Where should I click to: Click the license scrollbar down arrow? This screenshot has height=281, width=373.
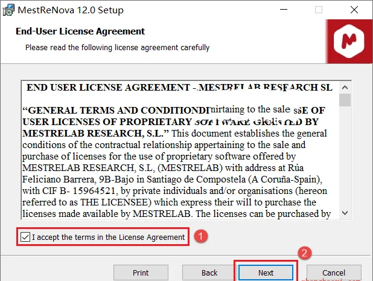[345, 213]
